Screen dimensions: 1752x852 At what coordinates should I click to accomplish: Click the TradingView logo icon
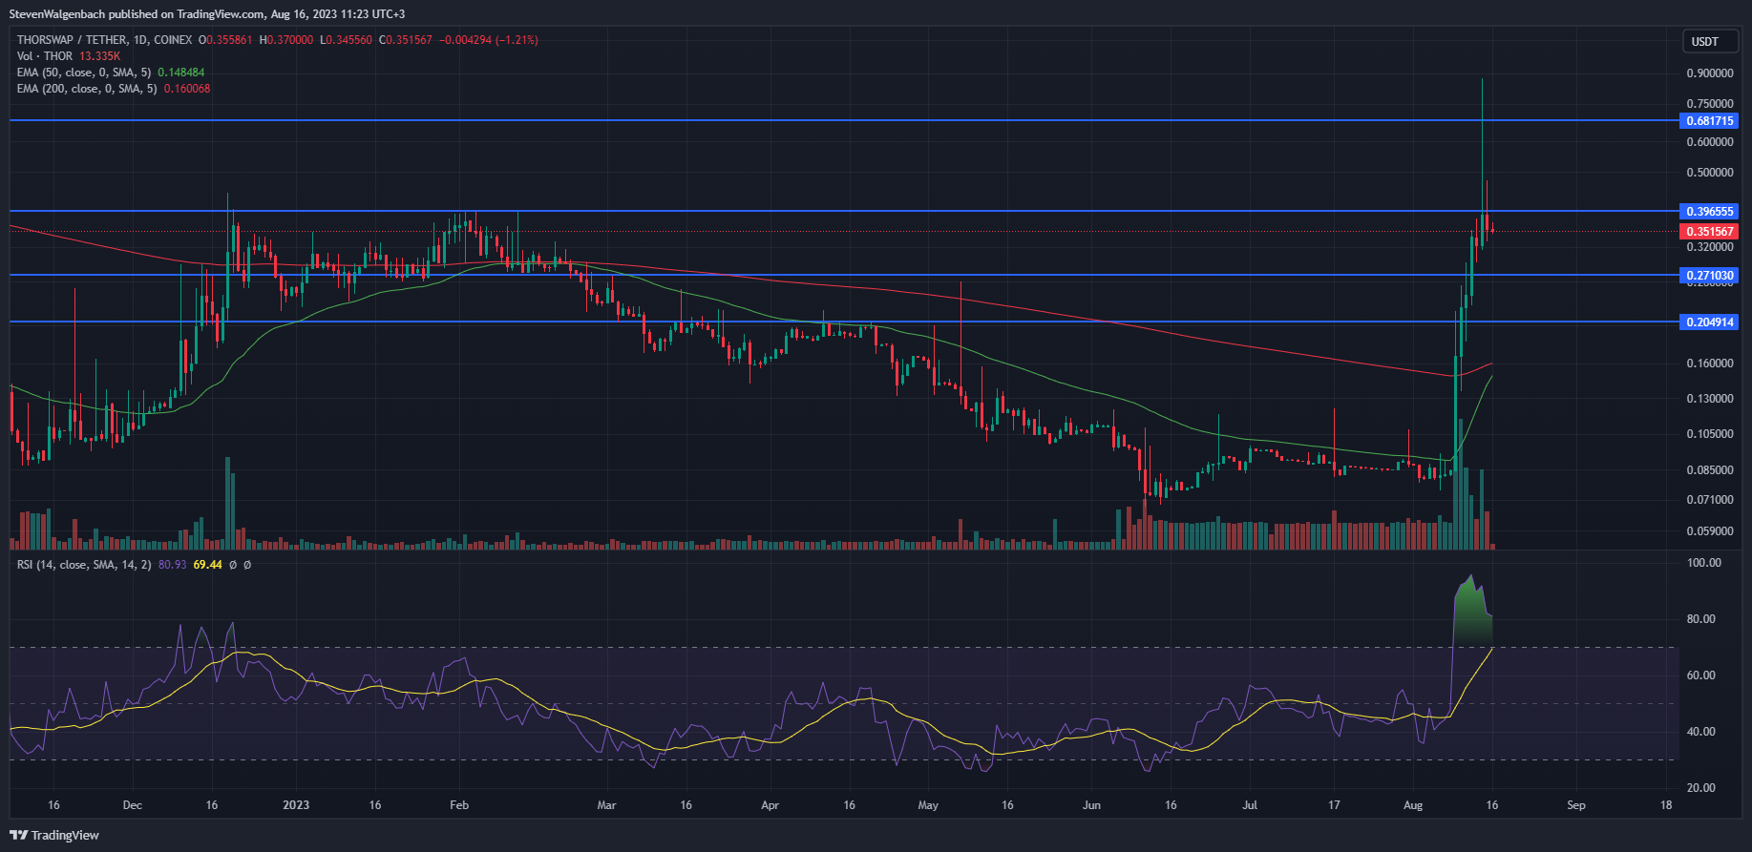coord(18,835)
